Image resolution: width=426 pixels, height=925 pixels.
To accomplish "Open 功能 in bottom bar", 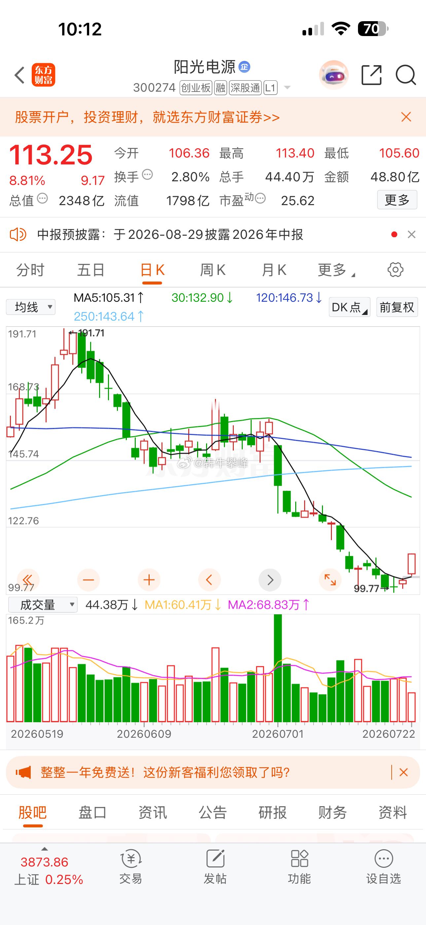I will [x=300, y=867].
